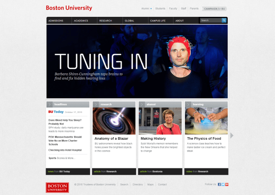
Task: Select the headlines panel header
Action: 68,105
